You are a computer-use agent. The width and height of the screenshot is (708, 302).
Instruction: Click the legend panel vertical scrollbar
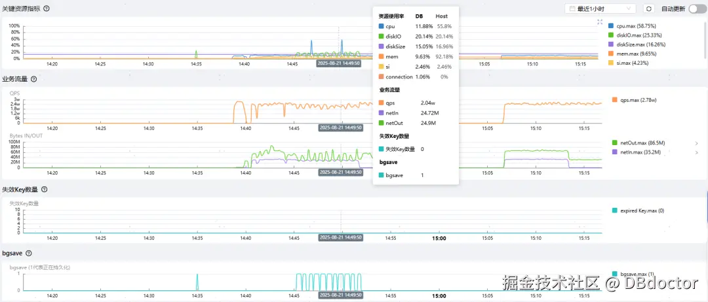coord(706,40)
